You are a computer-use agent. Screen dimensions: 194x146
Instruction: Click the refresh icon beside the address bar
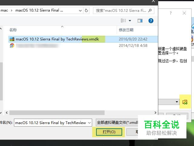pyautogui.click(x=86, y=10)
